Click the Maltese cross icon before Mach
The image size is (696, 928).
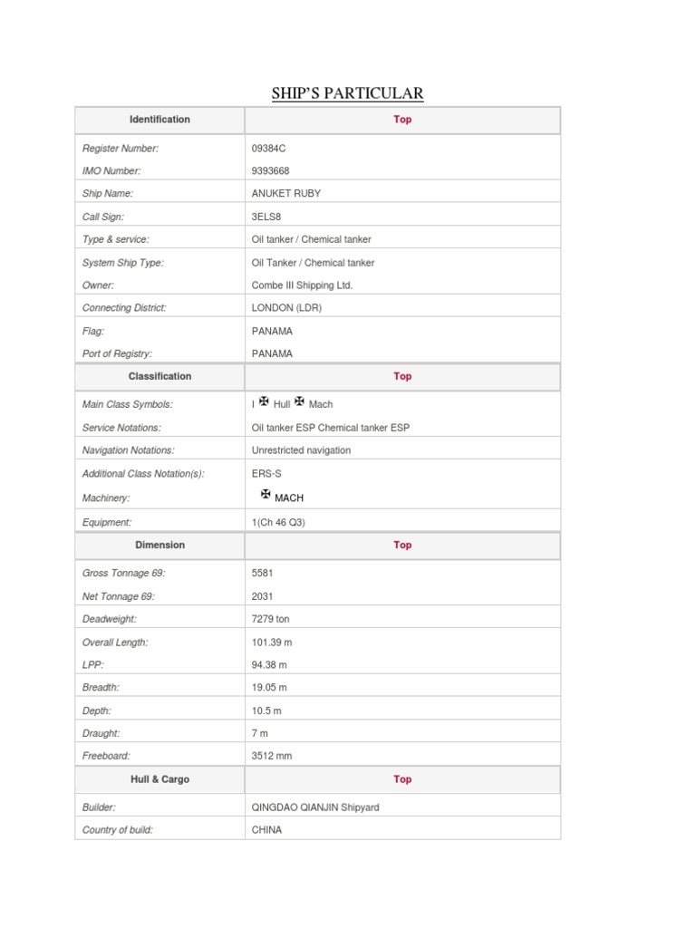tap(299, 401)
